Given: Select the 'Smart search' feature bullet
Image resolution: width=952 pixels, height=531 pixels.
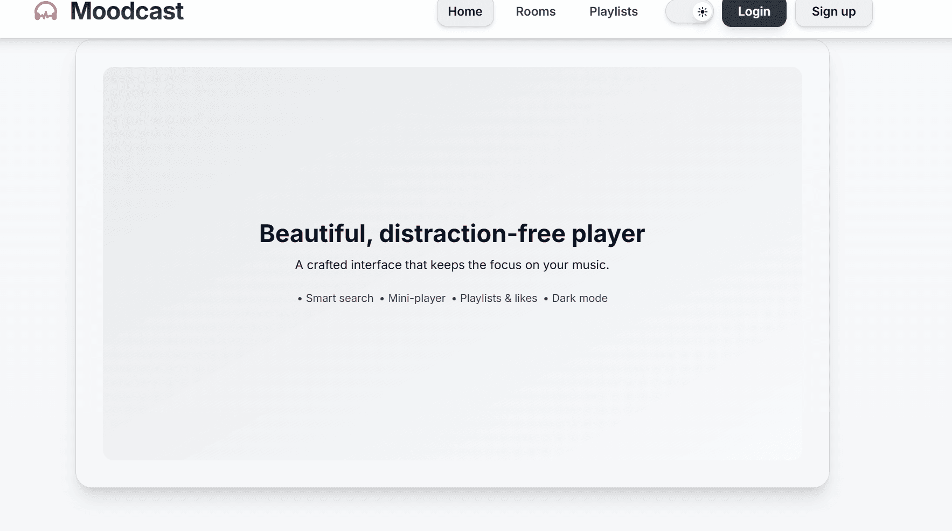Looking at the screenshot, I should point(339,298).
